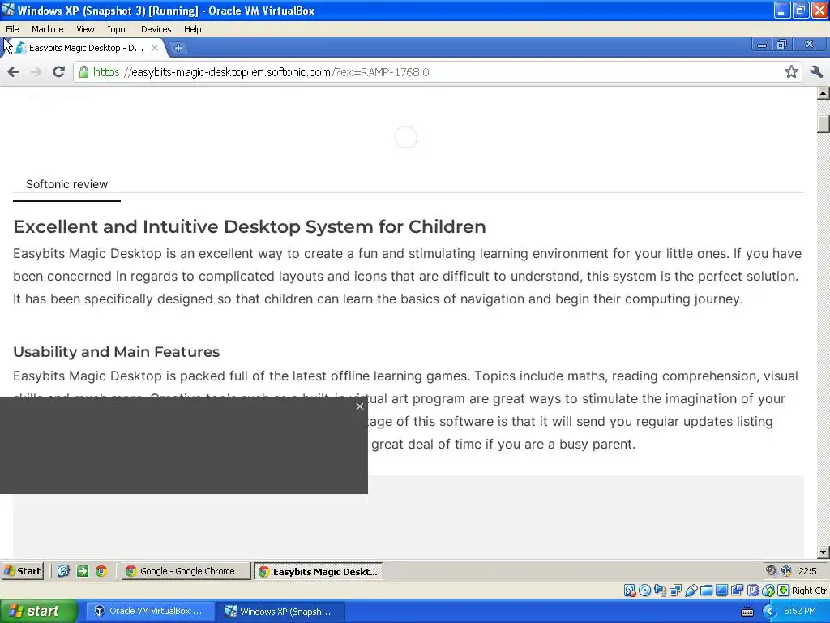Bookmark page with the star icon
The width and height of the screenshot is (830, 623).
click(x=791, y=72)
